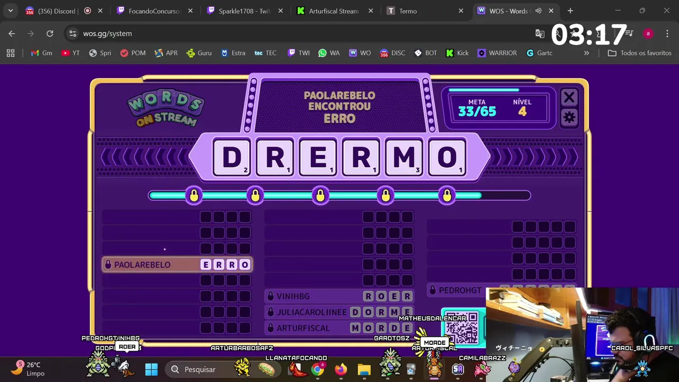Click the QR code image

[x=462, y=328]
